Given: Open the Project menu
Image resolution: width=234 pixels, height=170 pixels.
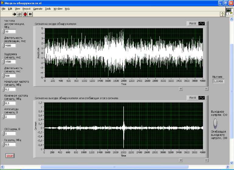Looking at the screenshot, I should [x=26, y=9].
